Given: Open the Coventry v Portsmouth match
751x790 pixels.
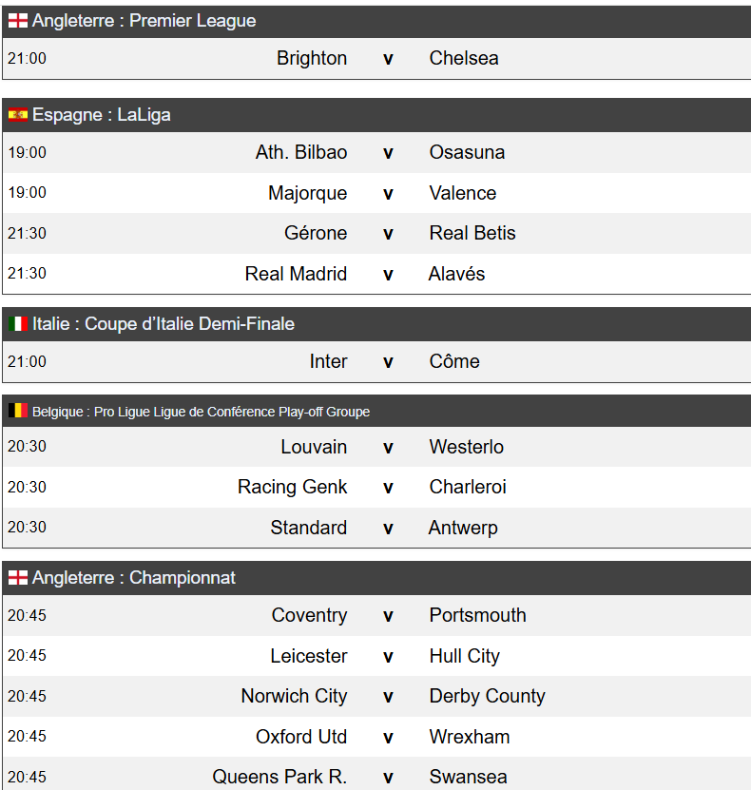Looking at the screenshot, I should [x=388, y=615].
